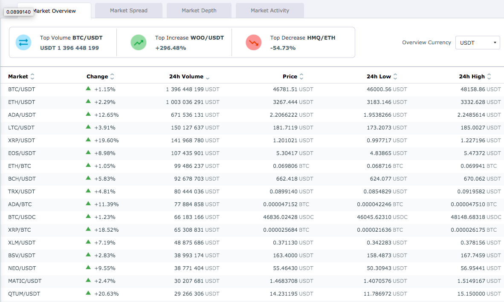Screen dimensions: 504x302
Task: Click the red Top Decrease trend icon
Action: tap(254, 42)
